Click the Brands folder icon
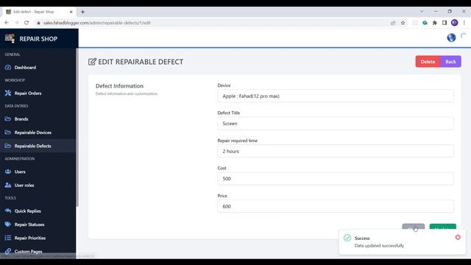This screenshot has width=471, height=265. [8, 119]
